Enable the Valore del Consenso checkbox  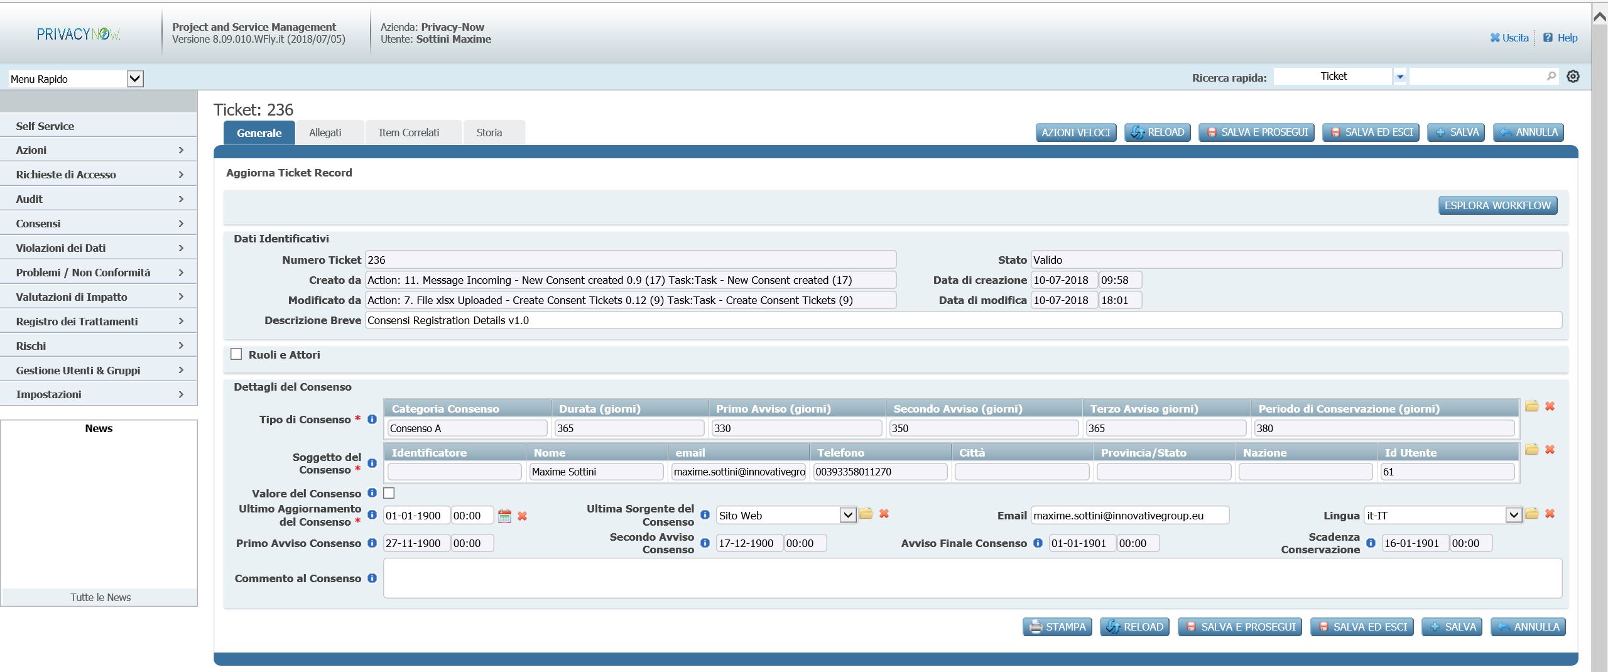click(x=389, y=493)
